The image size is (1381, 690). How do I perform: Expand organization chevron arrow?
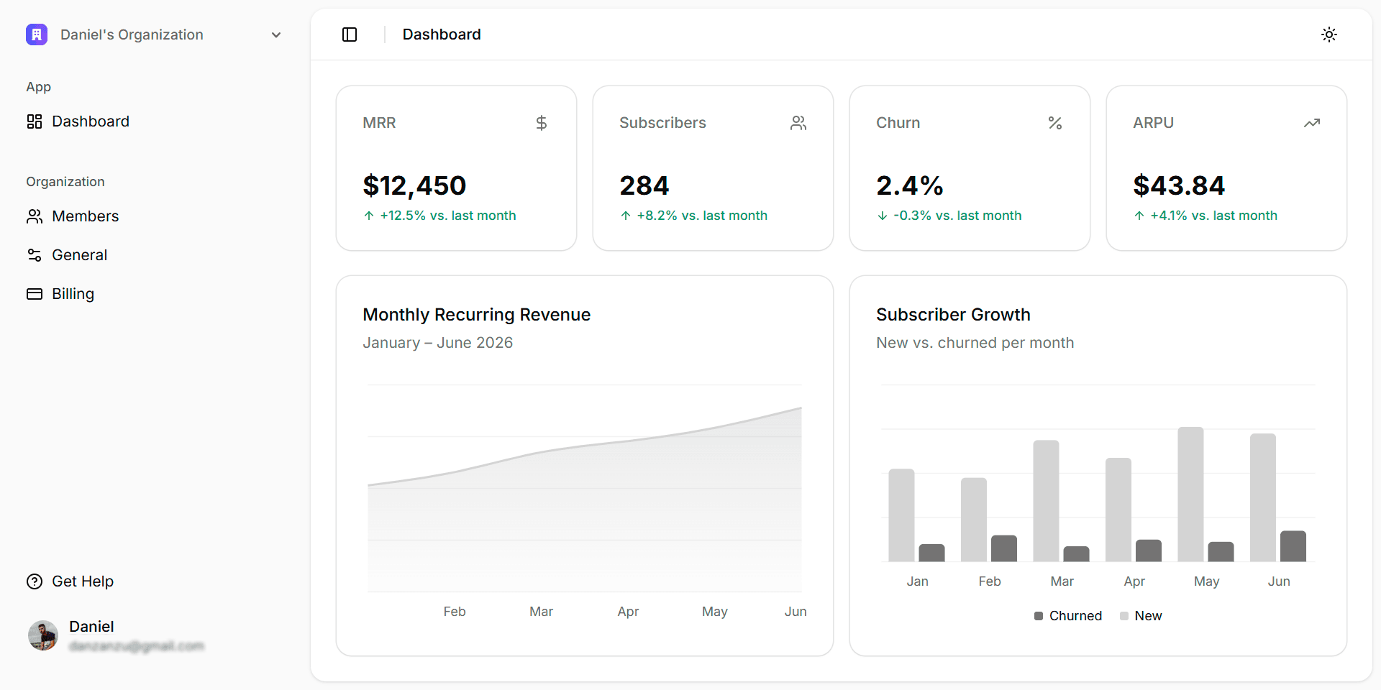276,35
